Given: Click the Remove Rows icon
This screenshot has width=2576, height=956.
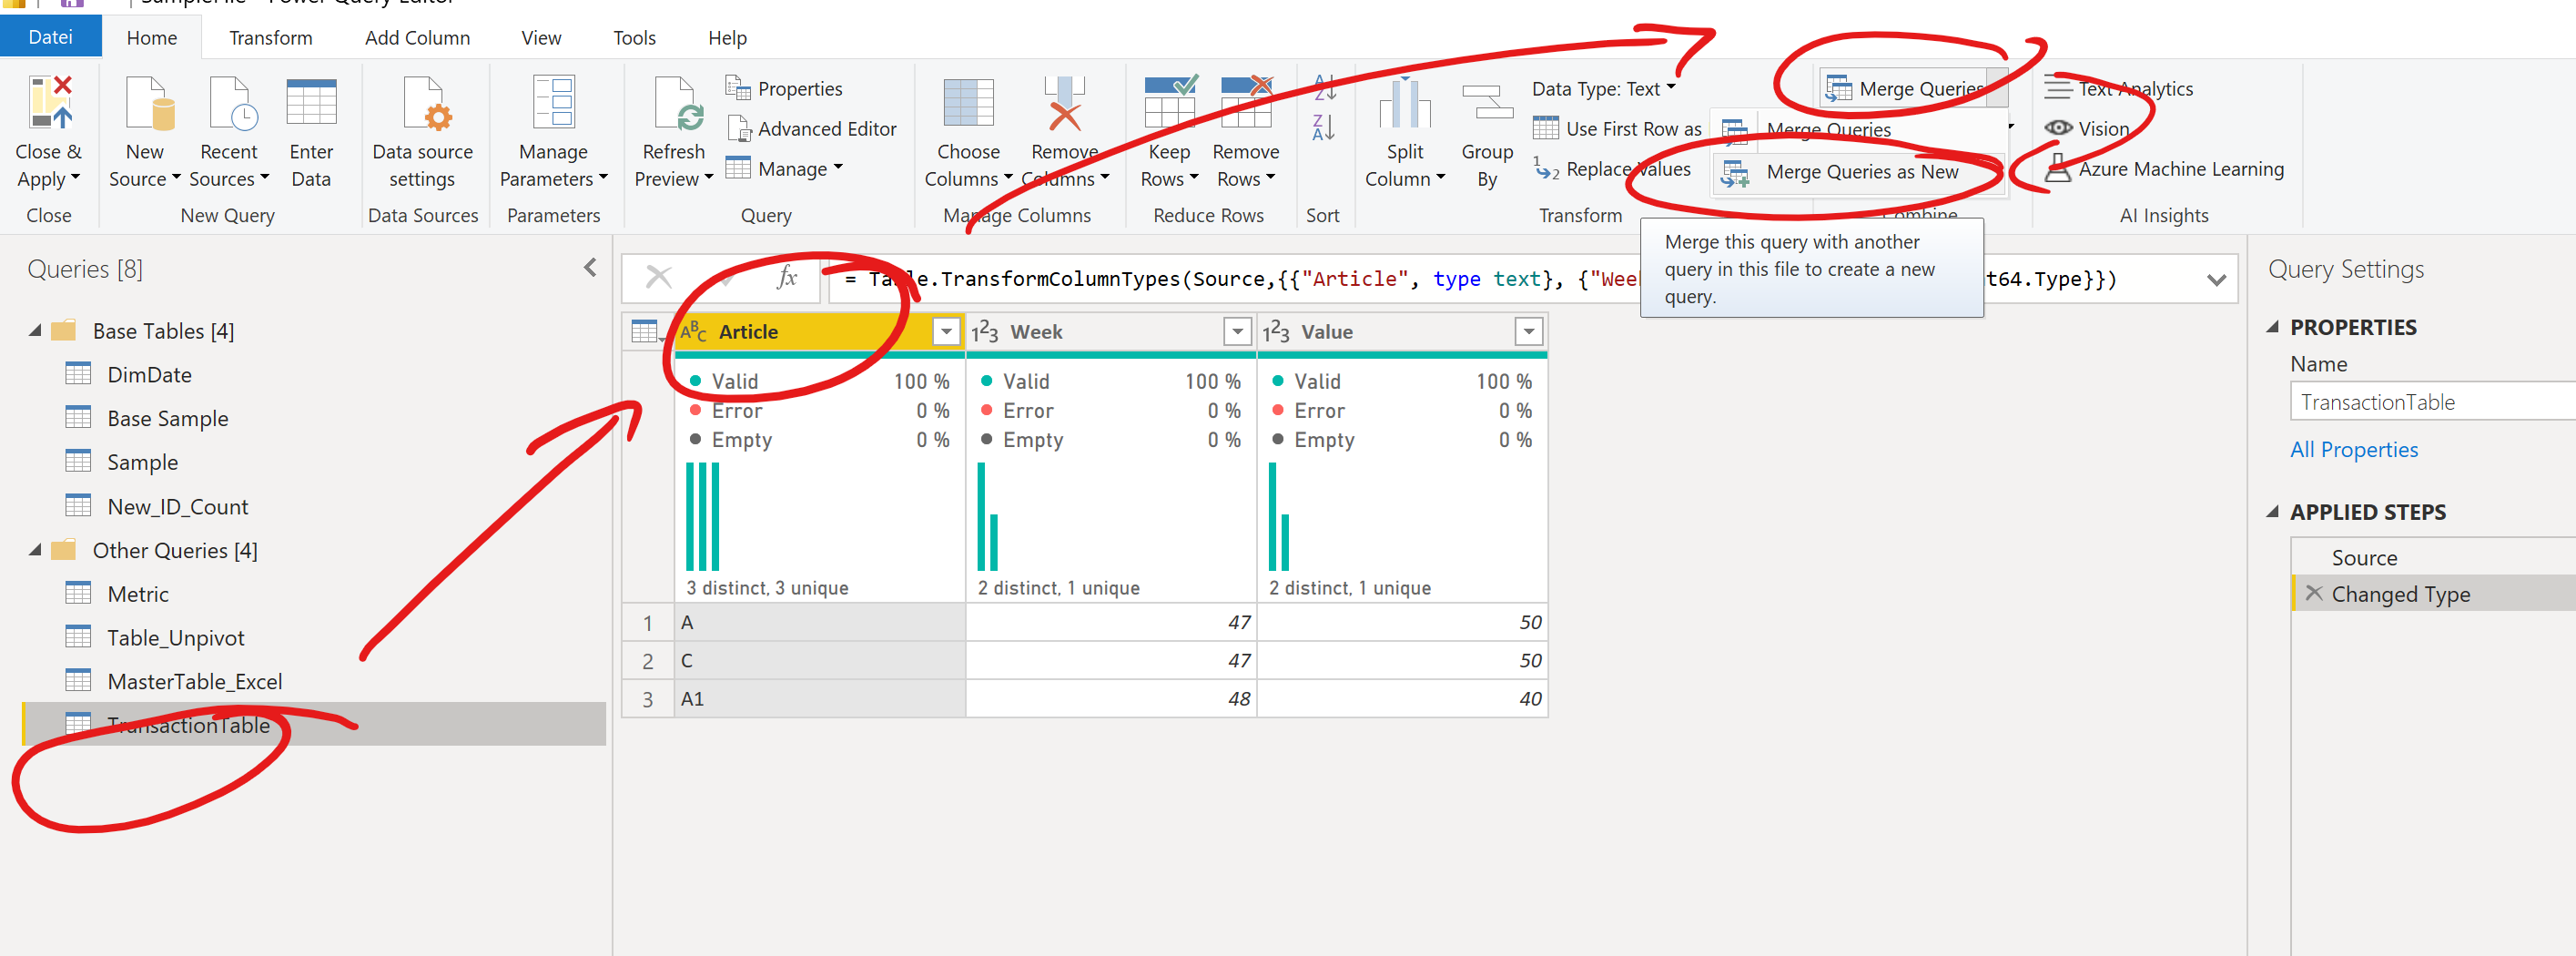Looking at the screenshot, I should (x=1246, y=102).
